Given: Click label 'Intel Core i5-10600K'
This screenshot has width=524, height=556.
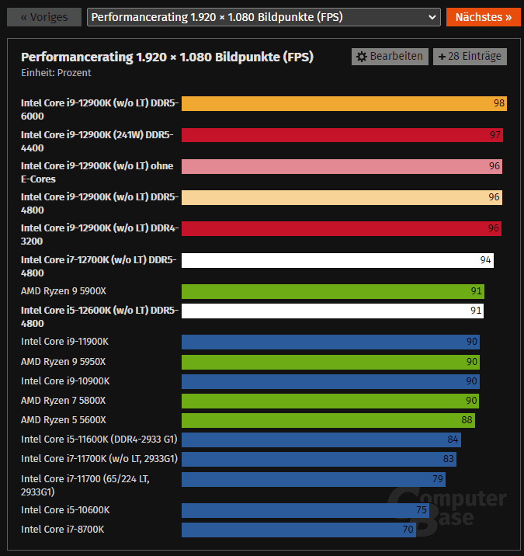Looking at the screenshot, I should click(x=65, y=510).
